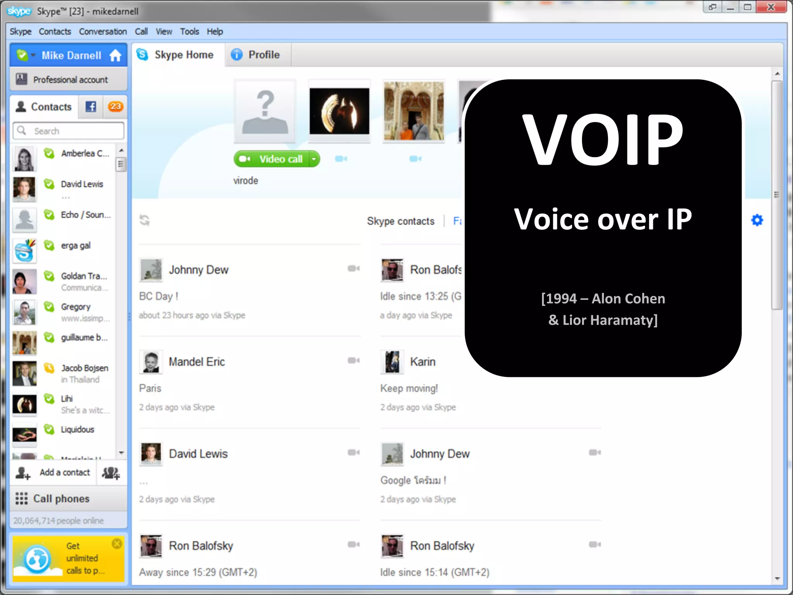Open status dropdown beside Mike Darnell
This screenshot has width=793, height=595.
[x=33, y=55]
